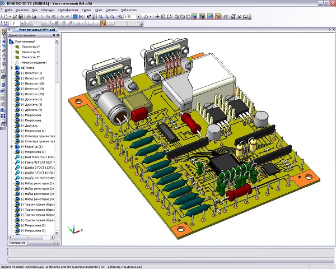Click the Узел печатный root assembly icon

click(12, 41)
